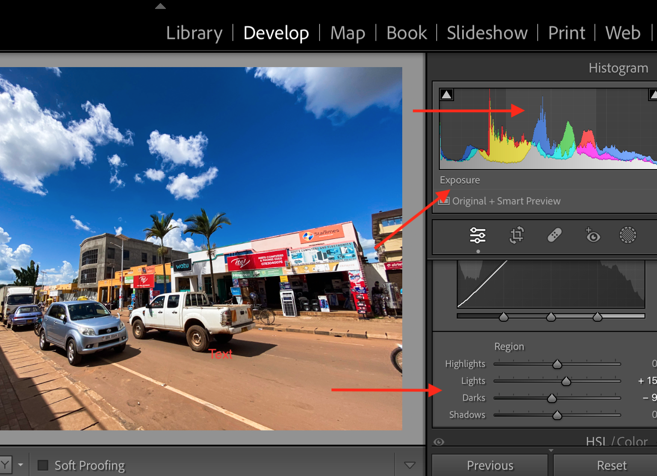Screen dimensions: 657x476
Task: Select the Basic adjustments edit icon
Action: pyautogui.click(x=478, y=235)
